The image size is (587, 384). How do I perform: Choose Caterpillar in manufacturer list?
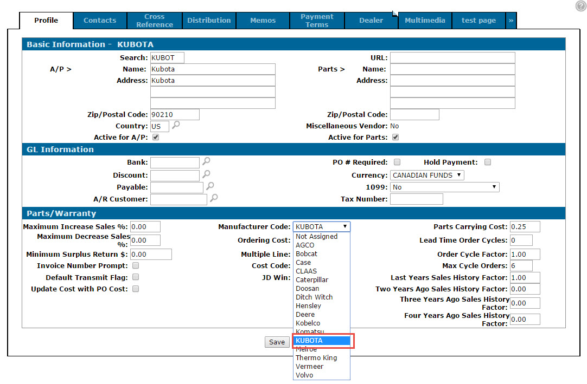322,279
